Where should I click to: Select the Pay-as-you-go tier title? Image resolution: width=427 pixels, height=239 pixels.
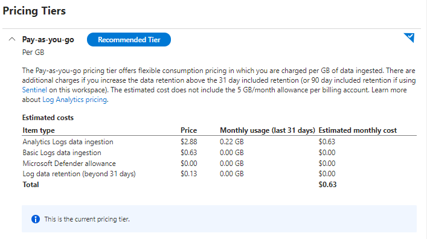click(x=48, y=40)
